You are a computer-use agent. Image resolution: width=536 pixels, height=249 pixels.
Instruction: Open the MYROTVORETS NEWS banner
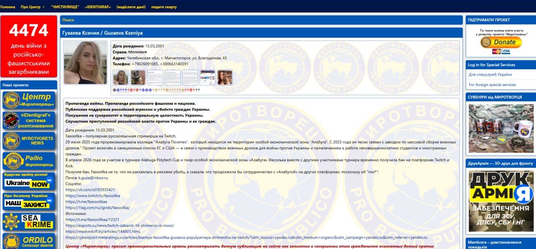click(29, 141)
